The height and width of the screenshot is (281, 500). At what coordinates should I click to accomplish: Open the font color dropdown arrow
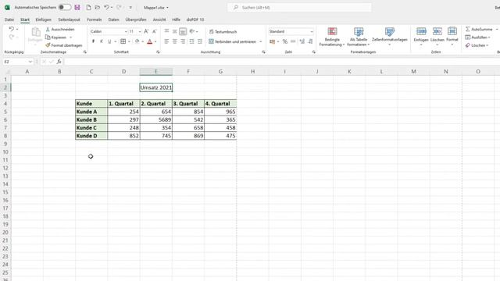pyautogui.click(x=155, y=41)
